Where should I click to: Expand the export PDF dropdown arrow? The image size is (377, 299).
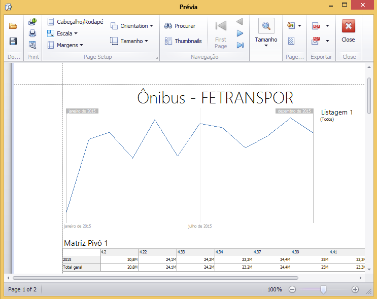(327, 25)
